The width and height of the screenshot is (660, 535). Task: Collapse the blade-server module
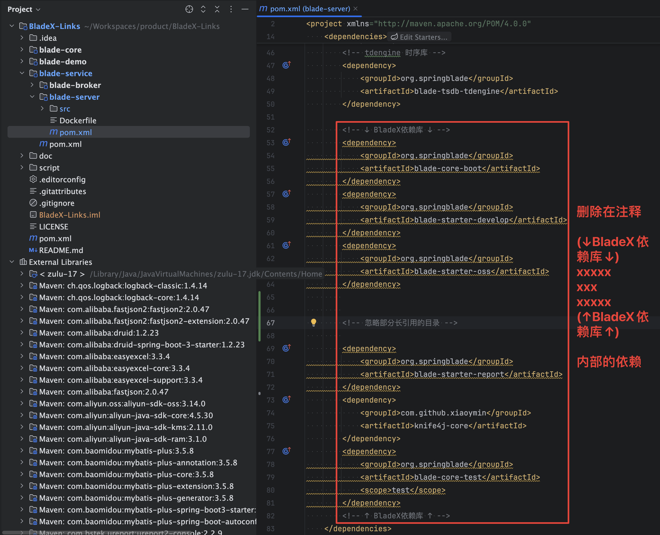coord(32,96)
